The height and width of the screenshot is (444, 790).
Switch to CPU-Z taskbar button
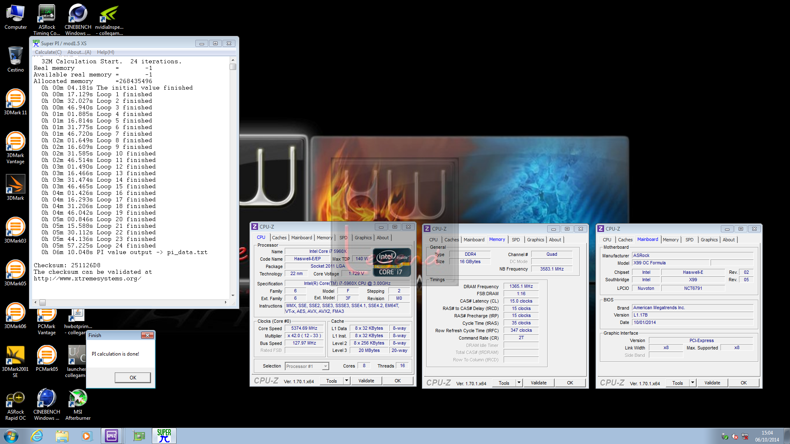[112, 436]
